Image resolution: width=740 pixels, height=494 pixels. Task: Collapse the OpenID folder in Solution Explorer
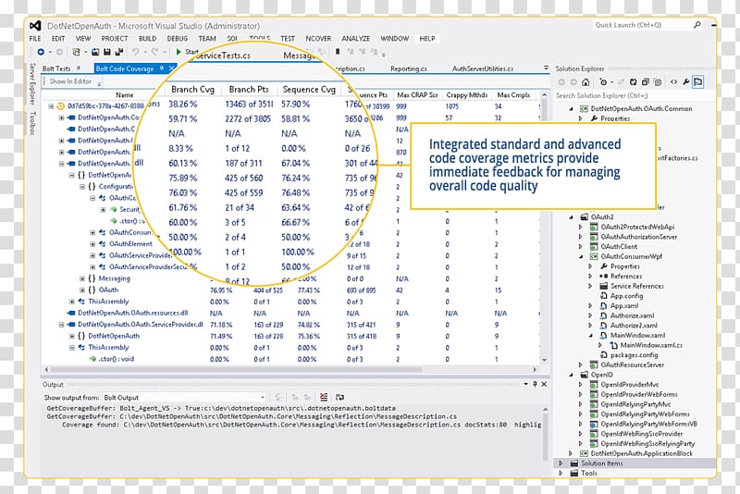pos(571,375)
